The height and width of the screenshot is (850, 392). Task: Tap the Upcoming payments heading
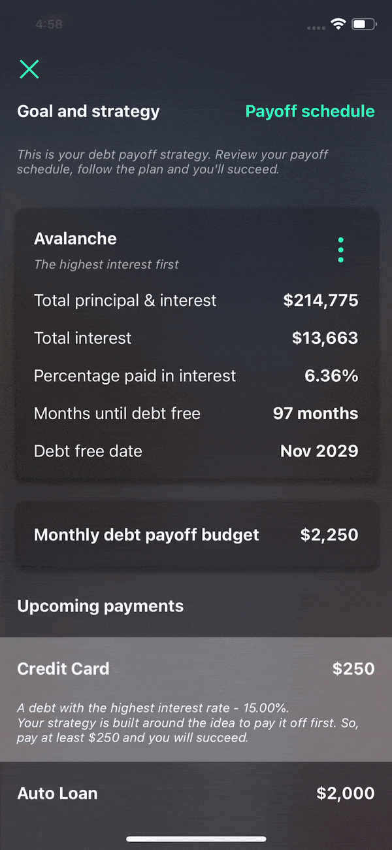[101, 606]
